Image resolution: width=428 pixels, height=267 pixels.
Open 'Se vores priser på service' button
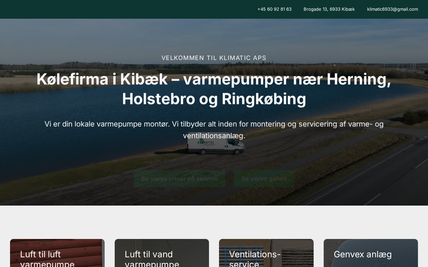click(180, 179)
